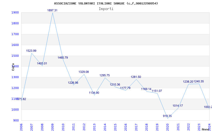The height and width of the screenshot is (132, 212).
Task: Select the 1226.96 data label
Action: click(x=73, y=83)
